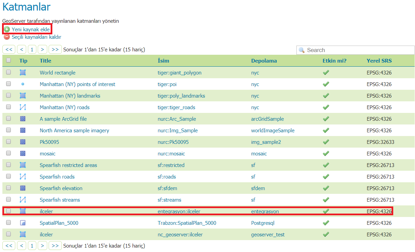Click the Seçili kaynakları kaldır link
Image resolution: width=415 pixels, height=252 pixels.
coord(36,37)
